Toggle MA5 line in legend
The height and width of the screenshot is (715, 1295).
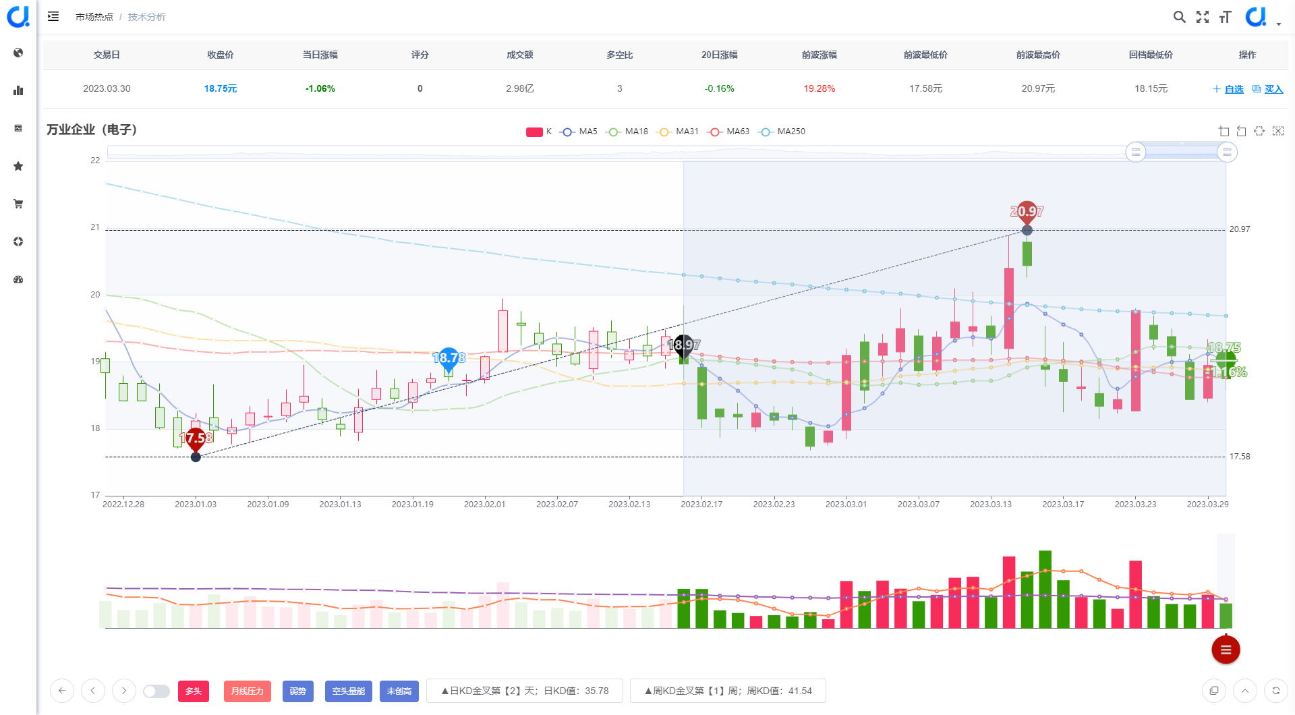(579, 132)
